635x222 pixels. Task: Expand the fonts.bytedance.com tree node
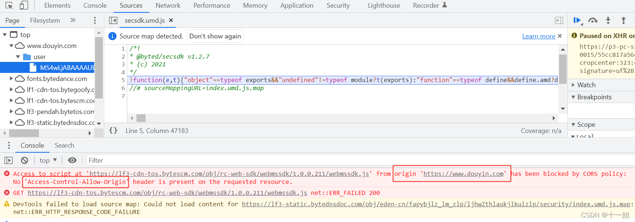point(11,78)
